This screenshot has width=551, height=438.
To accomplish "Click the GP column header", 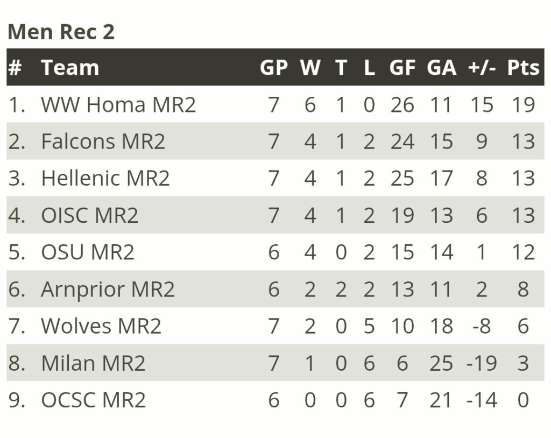I will (x=274, y=67).
